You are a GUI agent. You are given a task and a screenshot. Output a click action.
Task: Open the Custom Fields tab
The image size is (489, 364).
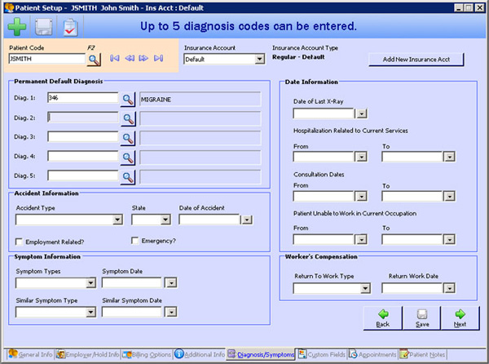click(324, 355)
